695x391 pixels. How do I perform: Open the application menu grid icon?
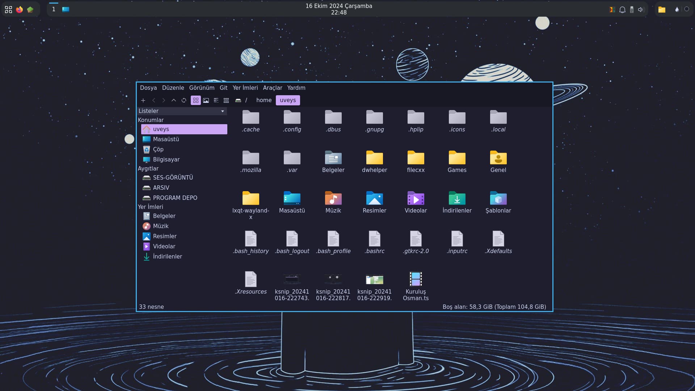coord(8,9)
